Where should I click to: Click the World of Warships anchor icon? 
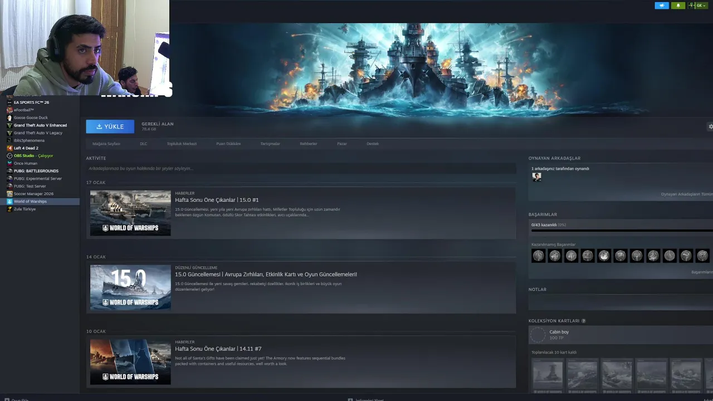coord(9,202)
